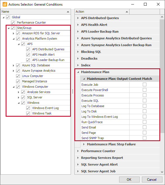Expand the Azure SQL Database node arrow
The height and width of the screenshot is (185, 165).
click(14, 65)
